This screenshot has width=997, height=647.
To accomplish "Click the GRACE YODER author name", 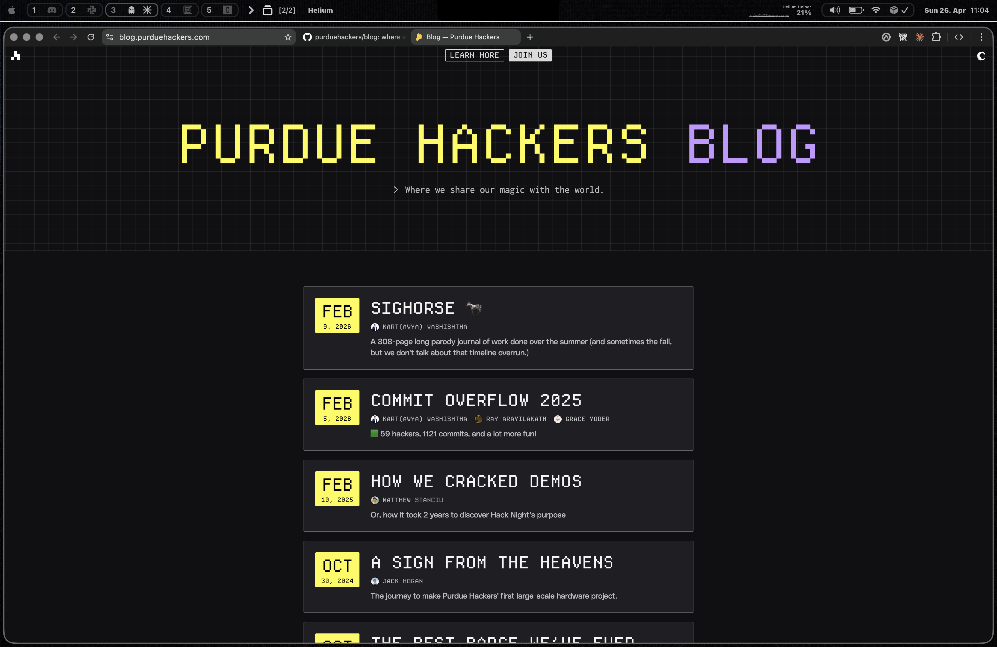I will pos(587,419).
